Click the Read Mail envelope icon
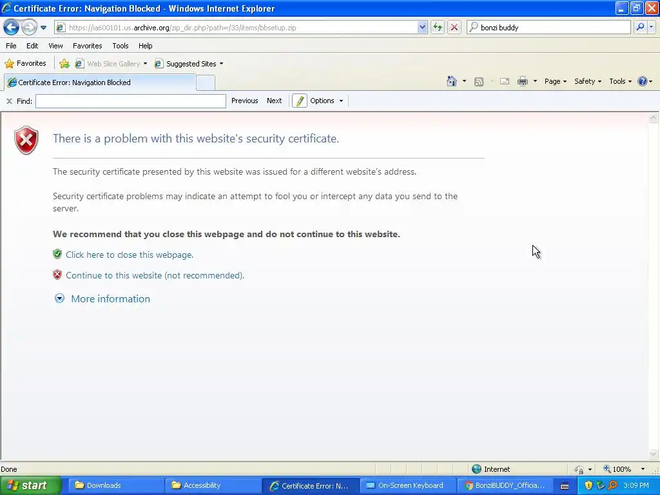Image resolution: width=660 pixels, height=495 pixels. (505, 82)
